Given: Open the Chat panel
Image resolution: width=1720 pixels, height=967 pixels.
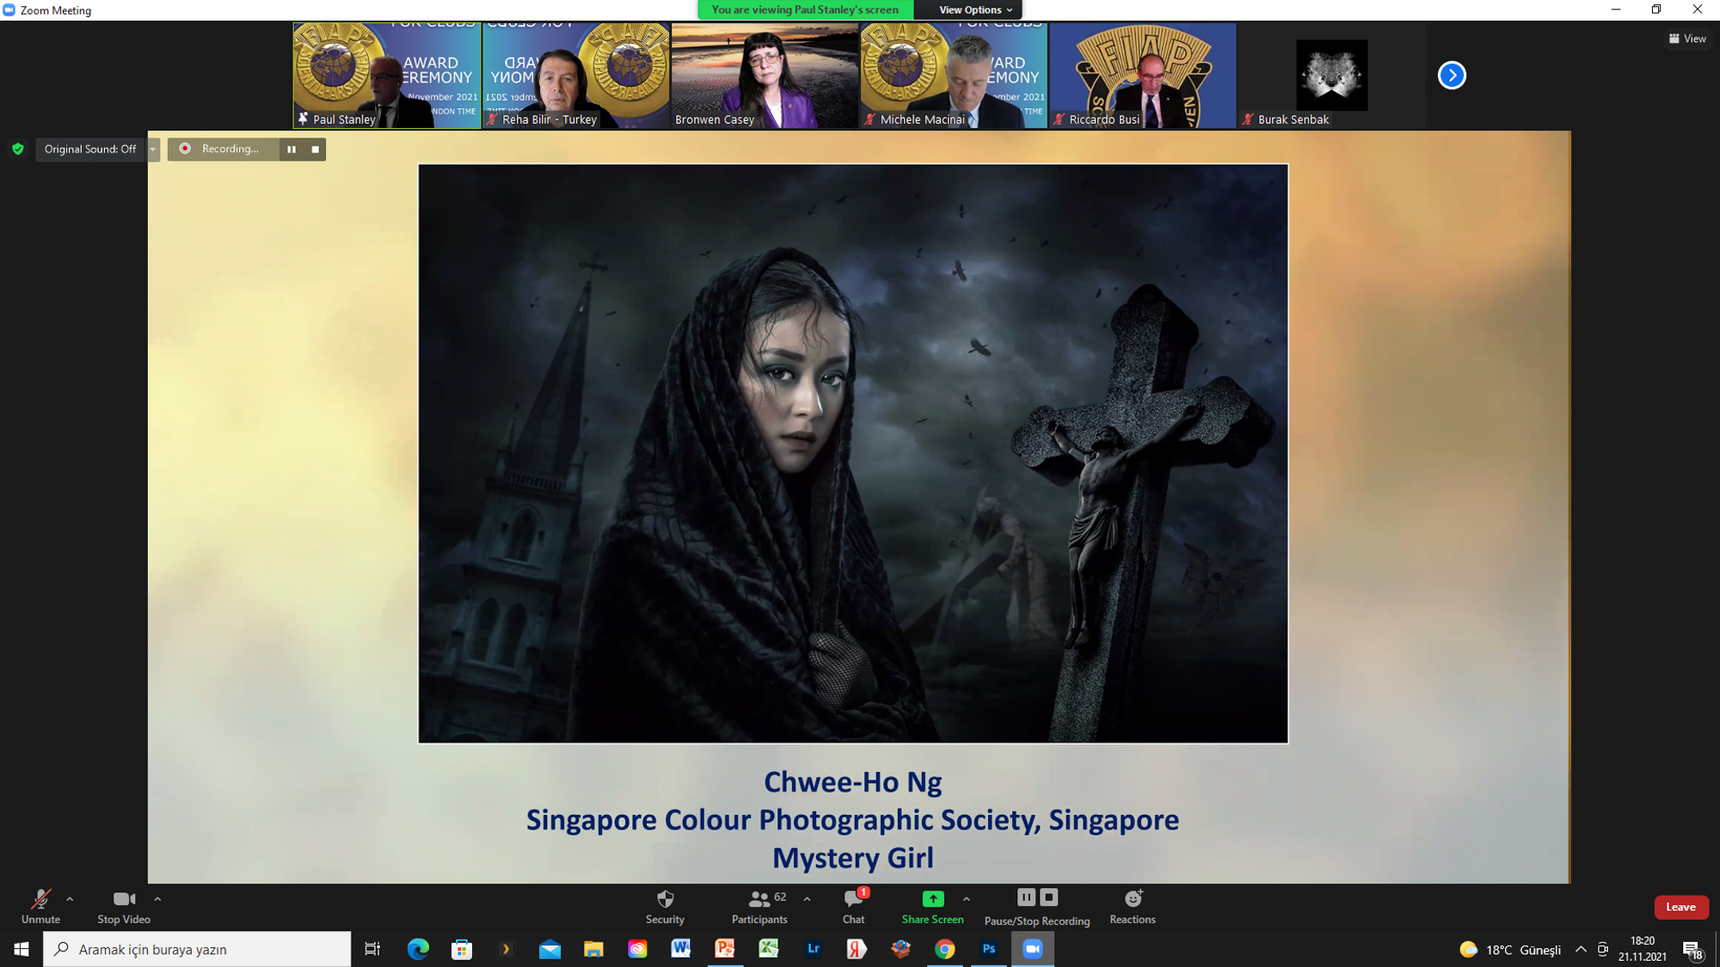Looking at the screenshot, I should point(854,906).
